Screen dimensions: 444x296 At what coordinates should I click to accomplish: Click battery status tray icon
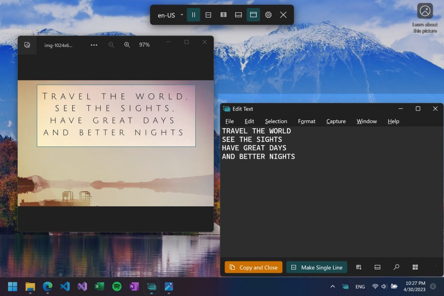point(394,286)
